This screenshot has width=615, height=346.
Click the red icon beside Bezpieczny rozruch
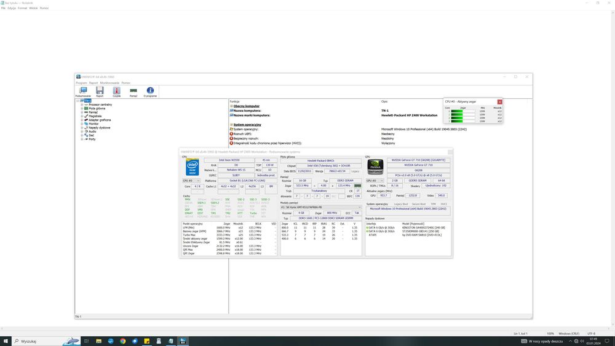[231, 139]
